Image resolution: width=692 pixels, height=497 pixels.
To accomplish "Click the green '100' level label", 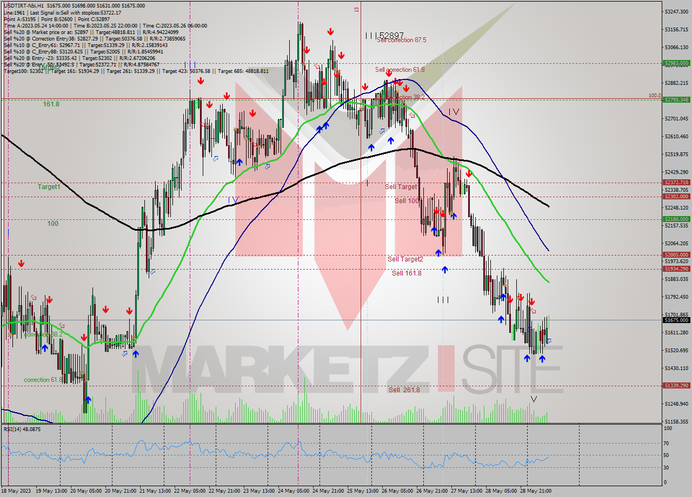I will pos(52,223).
